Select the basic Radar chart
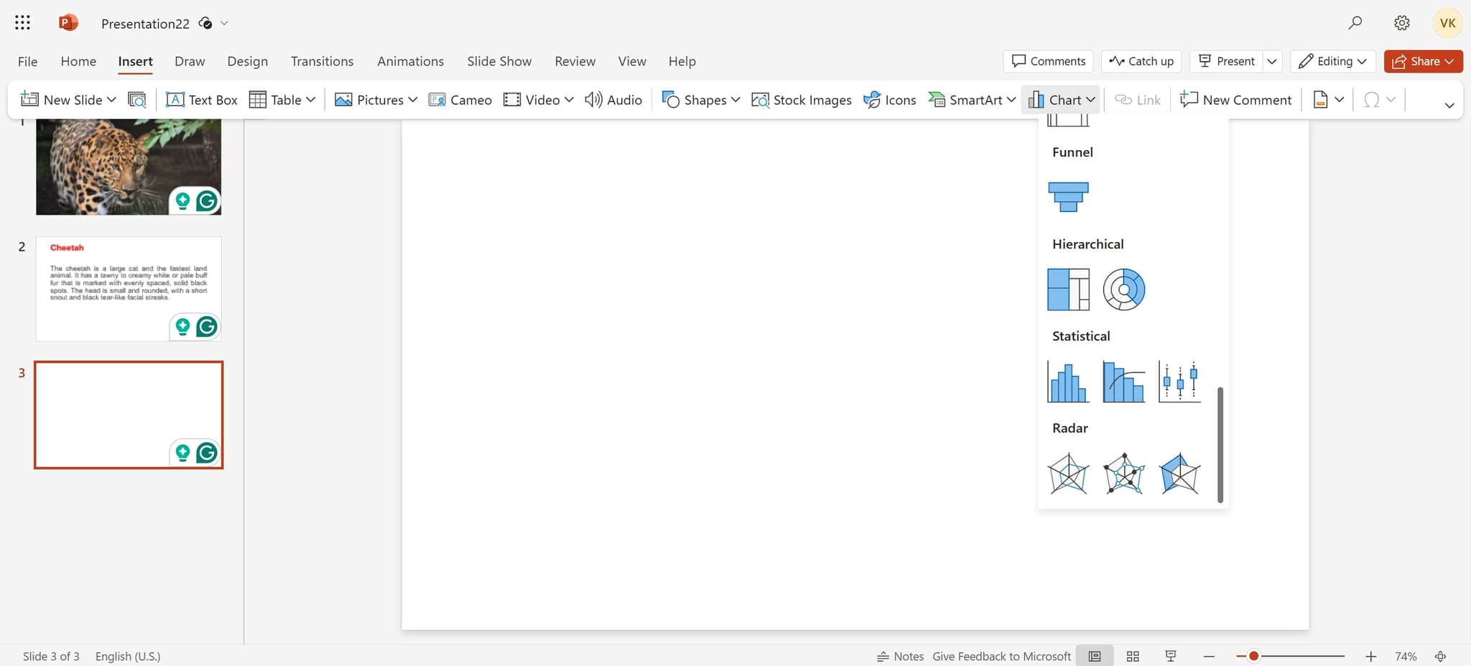1471x666 pixels. (x=1068, y=473)
